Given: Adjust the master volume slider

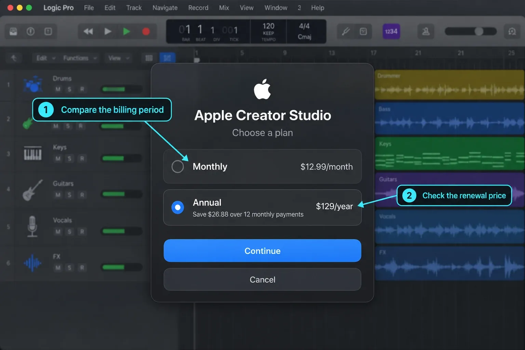Looking at the screenshot, I should [471, 31].
